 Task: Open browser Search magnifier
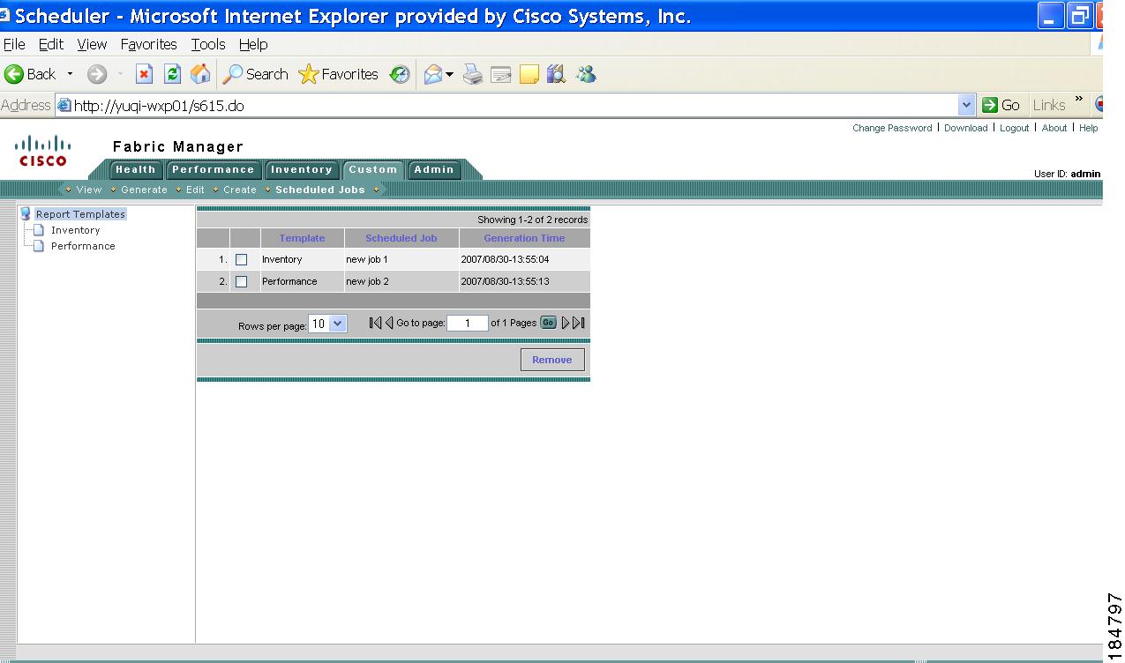pos(232,75)
